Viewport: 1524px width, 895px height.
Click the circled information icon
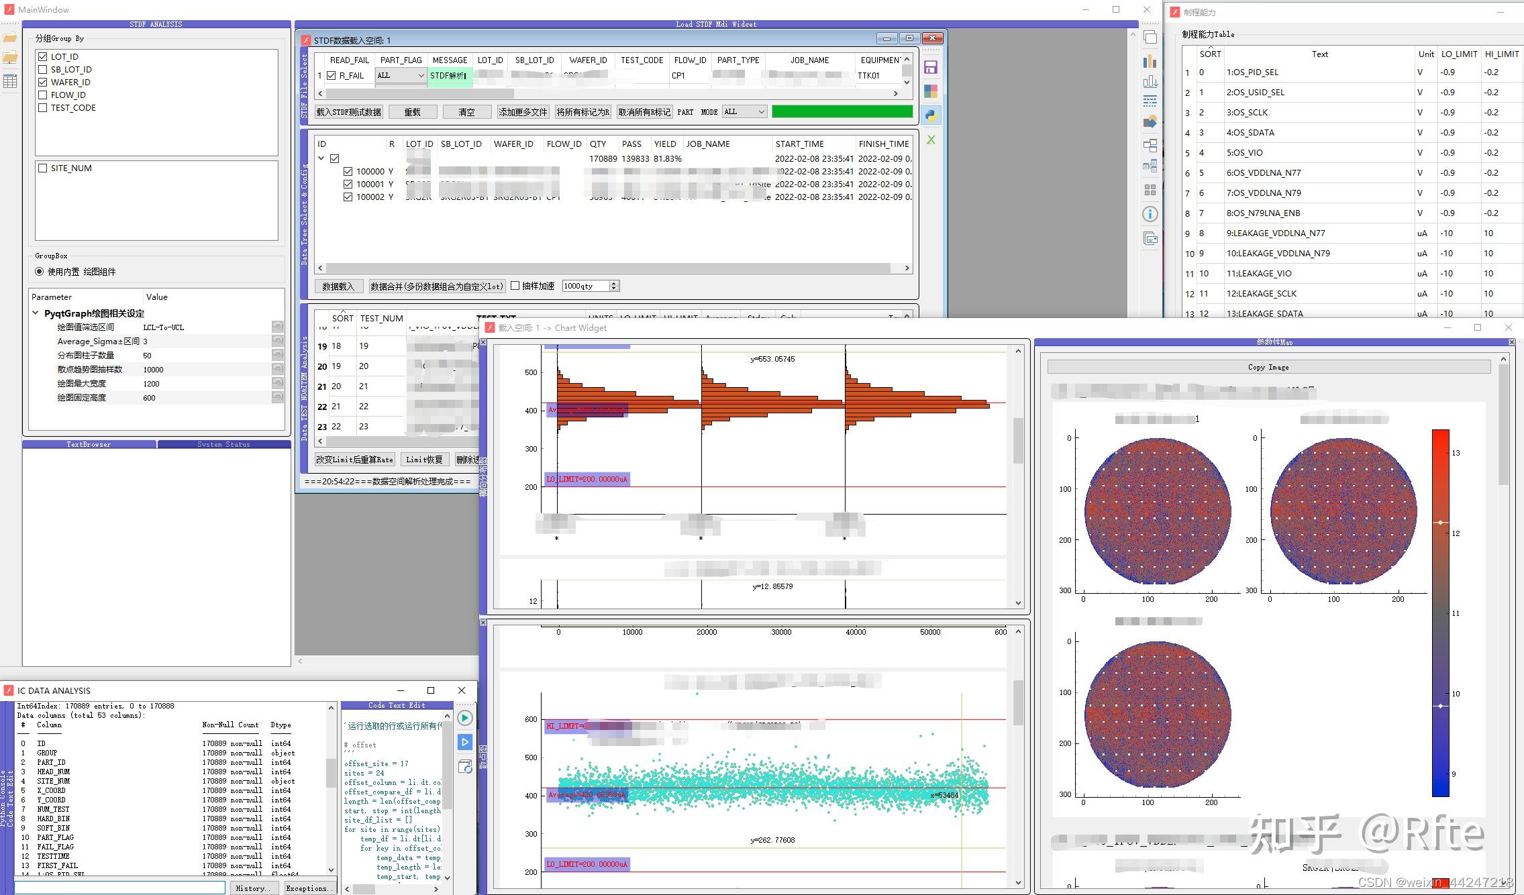(1150, 214)
